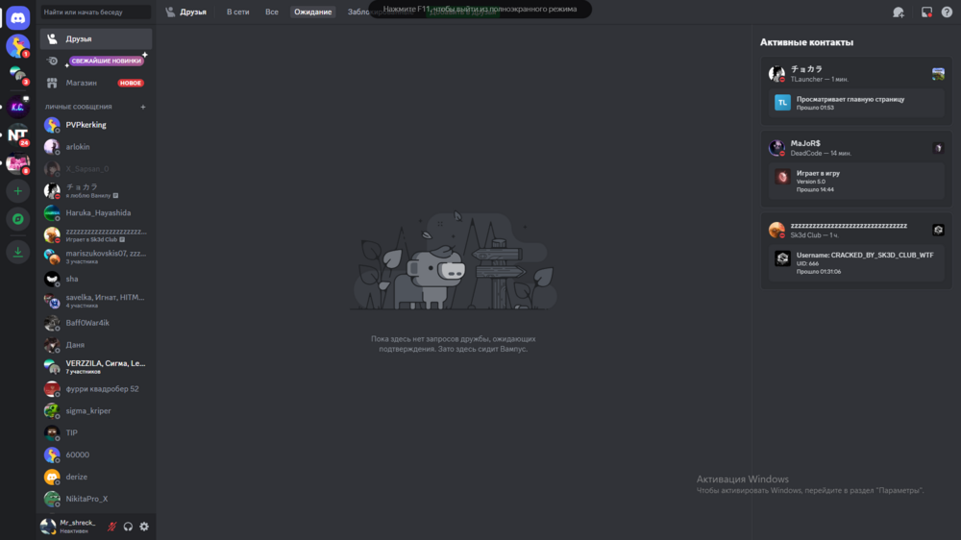The width and height of the screenshot is (961, 540).
Task: Click the Mr_shreck_ user profile panel
Action: click(70, 527)
